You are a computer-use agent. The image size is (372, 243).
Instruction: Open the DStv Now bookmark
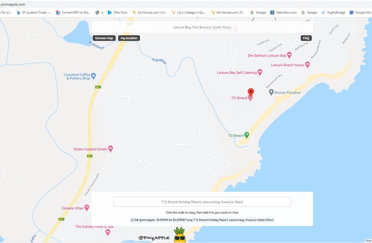tap(118, 13)
